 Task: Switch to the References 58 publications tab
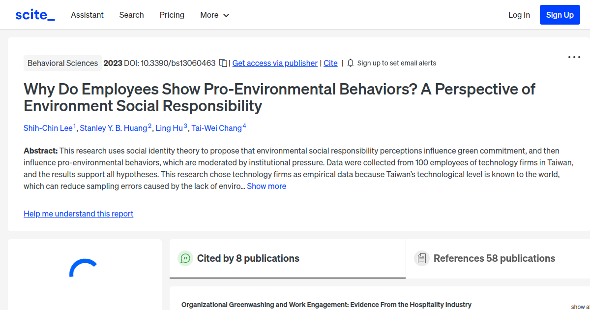[494, 258]
